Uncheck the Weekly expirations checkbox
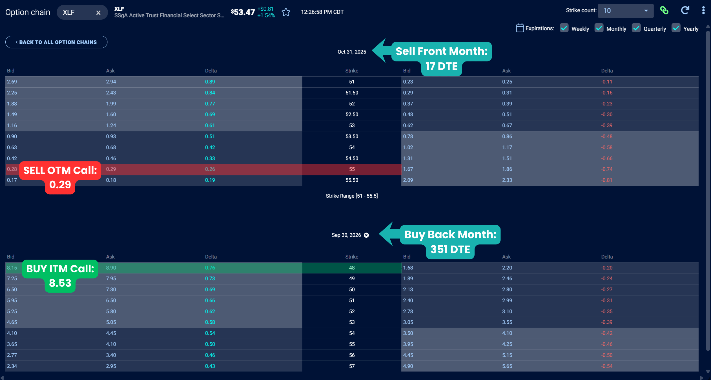The height and width of the screenshot is (380, 711). (564, 28)
